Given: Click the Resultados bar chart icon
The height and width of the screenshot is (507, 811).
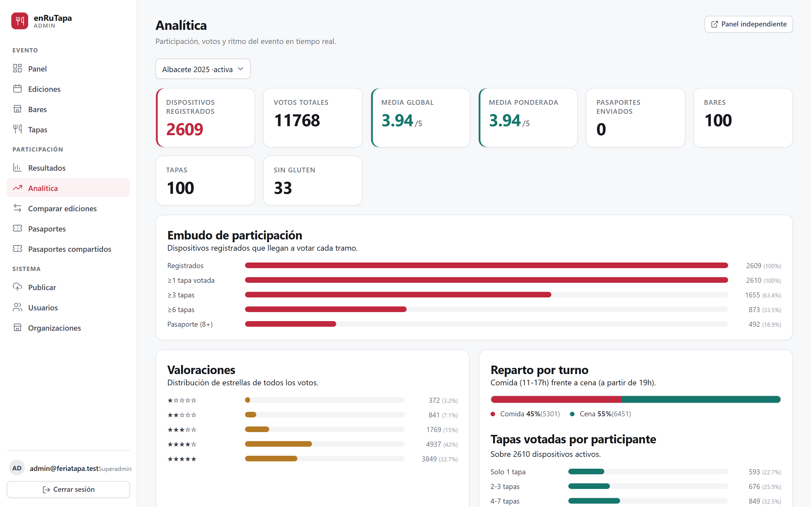Looking at the screenshot, I should pos(17,168).
